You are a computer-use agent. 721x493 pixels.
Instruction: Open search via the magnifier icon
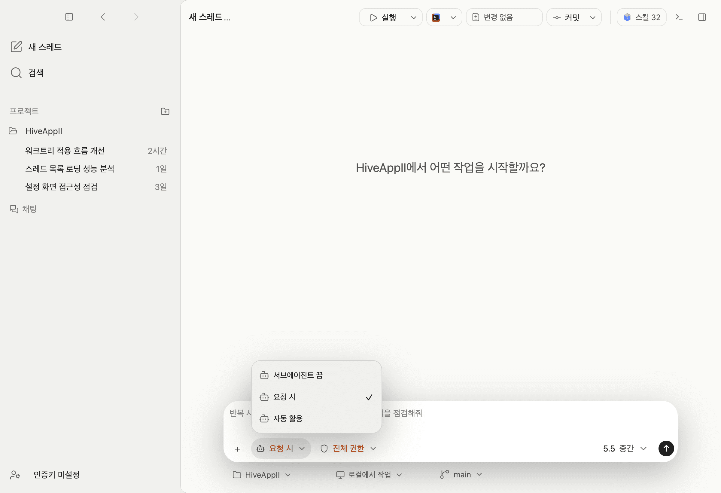16,73
